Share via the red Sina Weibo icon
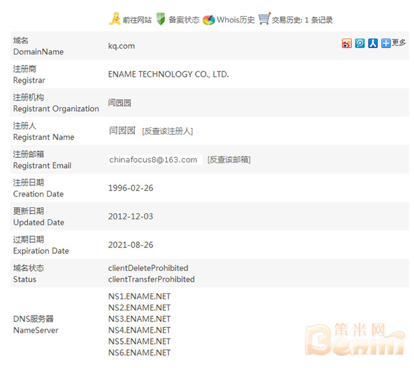Image resolution: width=414 pixels, height=368 pixels. 347,43
